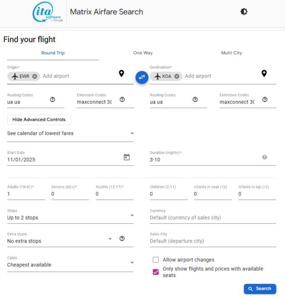Screen dimensions: 285x299
Task: Click Hide Advanced Controls button
Action: pos(39,120)
